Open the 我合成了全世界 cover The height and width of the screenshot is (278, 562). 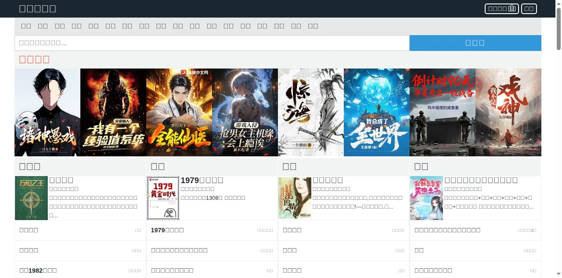click(x=377, y=112)
